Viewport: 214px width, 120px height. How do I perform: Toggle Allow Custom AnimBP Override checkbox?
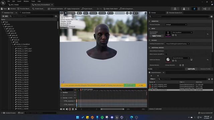coord(166,54)
